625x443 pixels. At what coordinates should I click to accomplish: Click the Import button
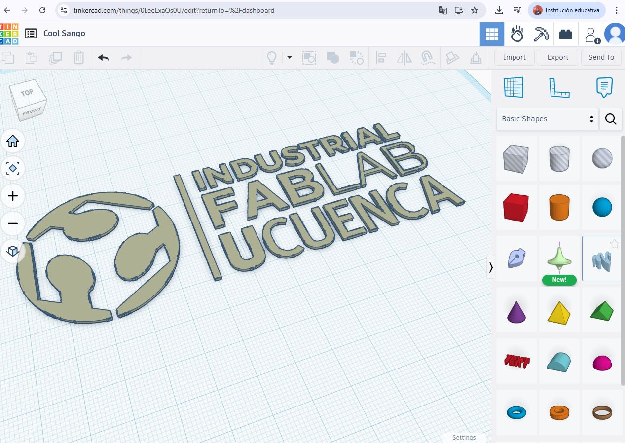coord(514,57)
